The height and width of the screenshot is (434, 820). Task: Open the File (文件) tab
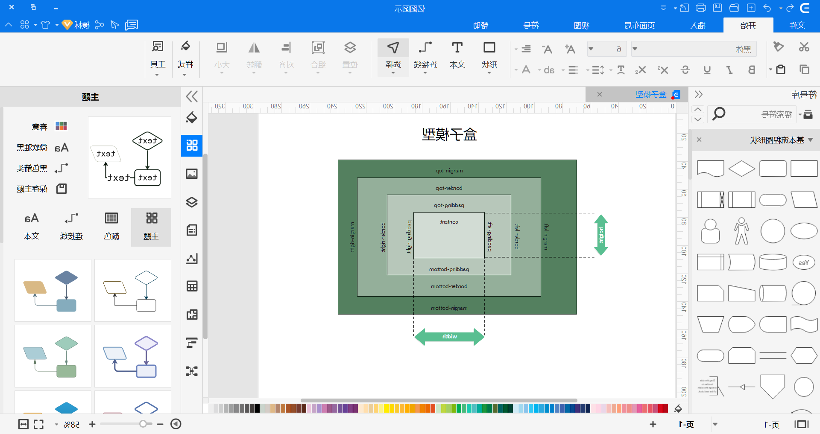point(797,25)
